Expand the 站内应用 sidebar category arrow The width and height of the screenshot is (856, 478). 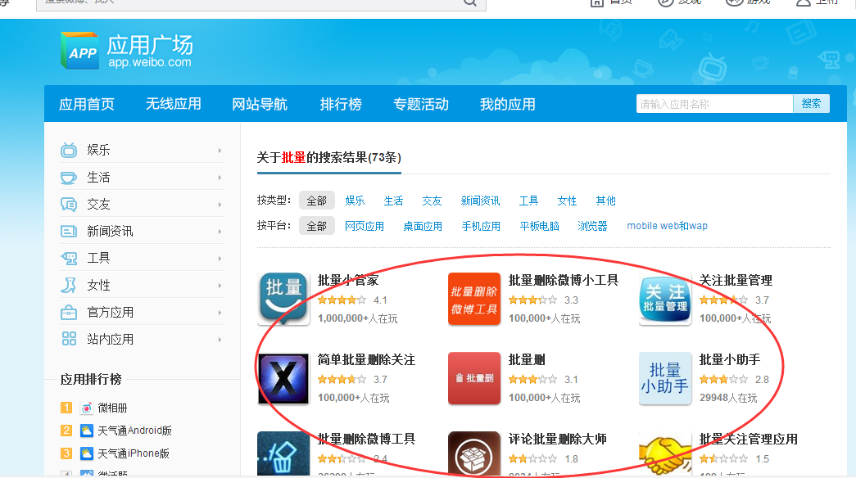click(220, 340)
